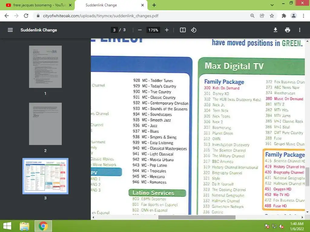Click the browser forward arrow
Screen dimensions: 310x232
[16, 16]
